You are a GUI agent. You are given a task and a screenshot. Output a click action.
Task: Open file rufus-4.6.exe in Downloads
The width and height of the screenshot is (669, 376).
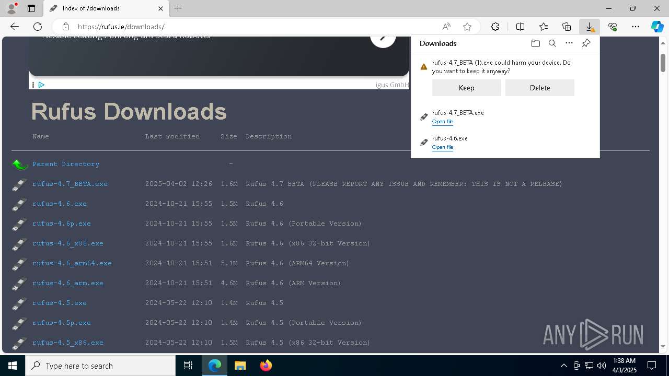443,147
